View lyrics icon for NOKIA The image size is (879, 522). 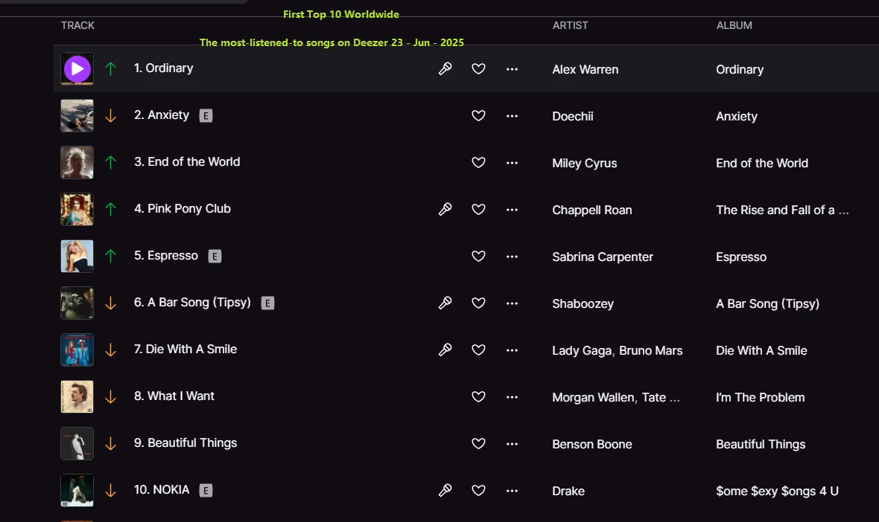(x=445, y=491)
